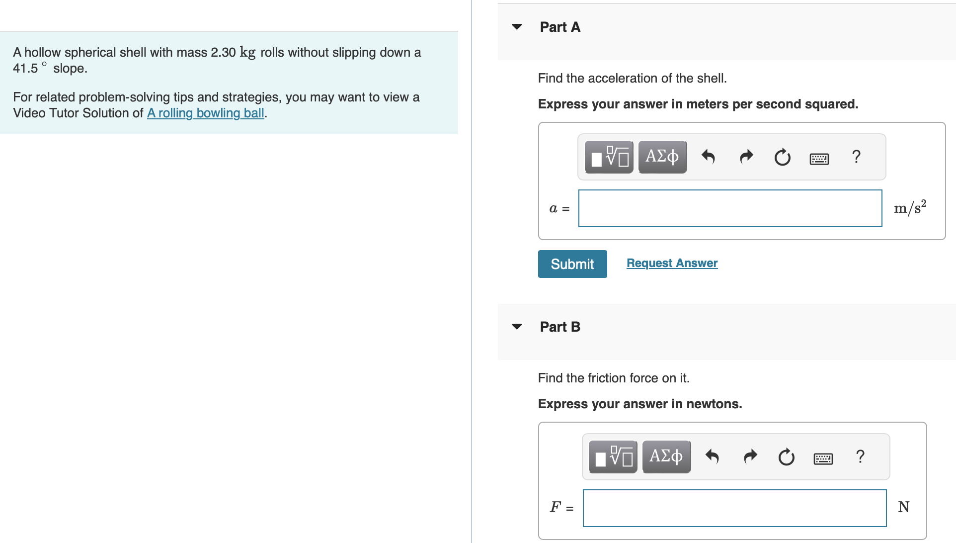Screen dimensions: 956x543
Task: Click undo arrow in Part B toolbar
Action: [712, 456]
